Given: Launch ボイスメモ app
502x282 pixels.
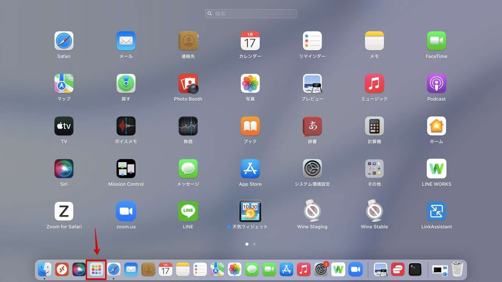Looking at the screenshot, I should point(126,126).
